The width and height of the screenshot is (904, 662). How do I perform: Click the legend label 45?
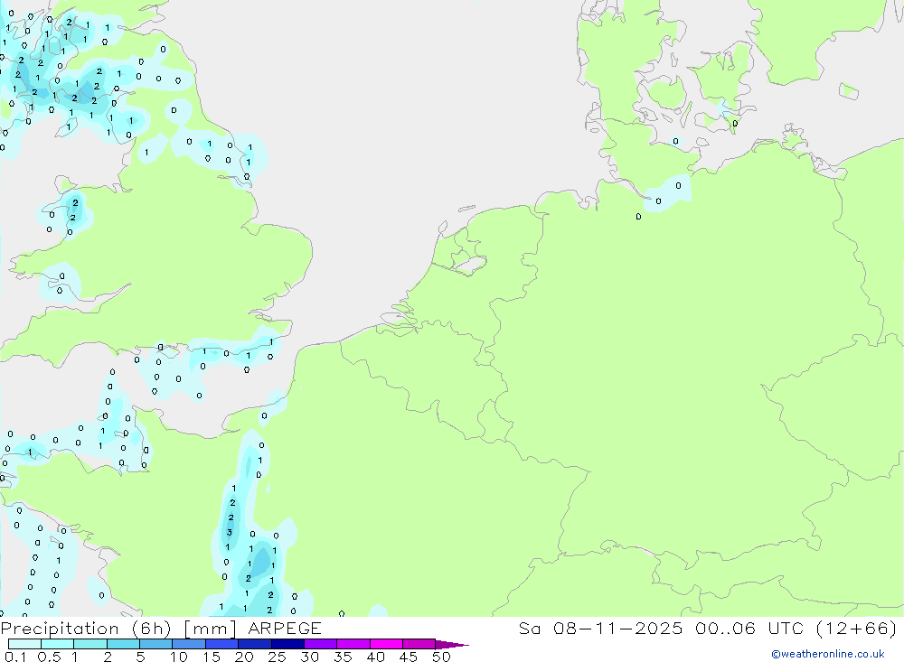pyautogui.click(x=409, y=657)
